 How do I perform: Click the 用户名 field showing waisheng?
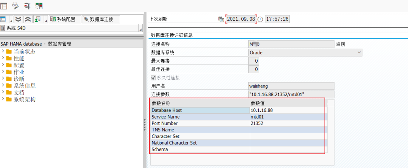(291, 86)
